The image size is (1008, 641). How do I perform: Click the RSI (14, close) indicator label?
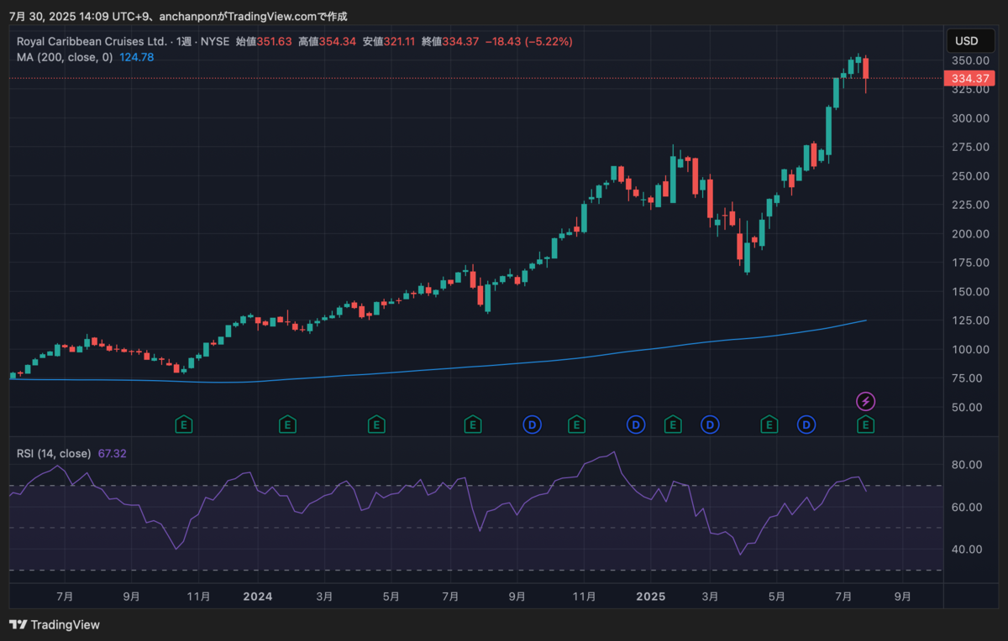(x=54, y=453)
